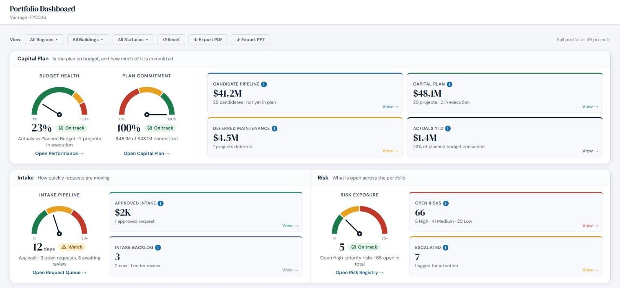Click info icon beside Escalated
The width and height of the screenshot is (620, 288).
coord(445,247)
